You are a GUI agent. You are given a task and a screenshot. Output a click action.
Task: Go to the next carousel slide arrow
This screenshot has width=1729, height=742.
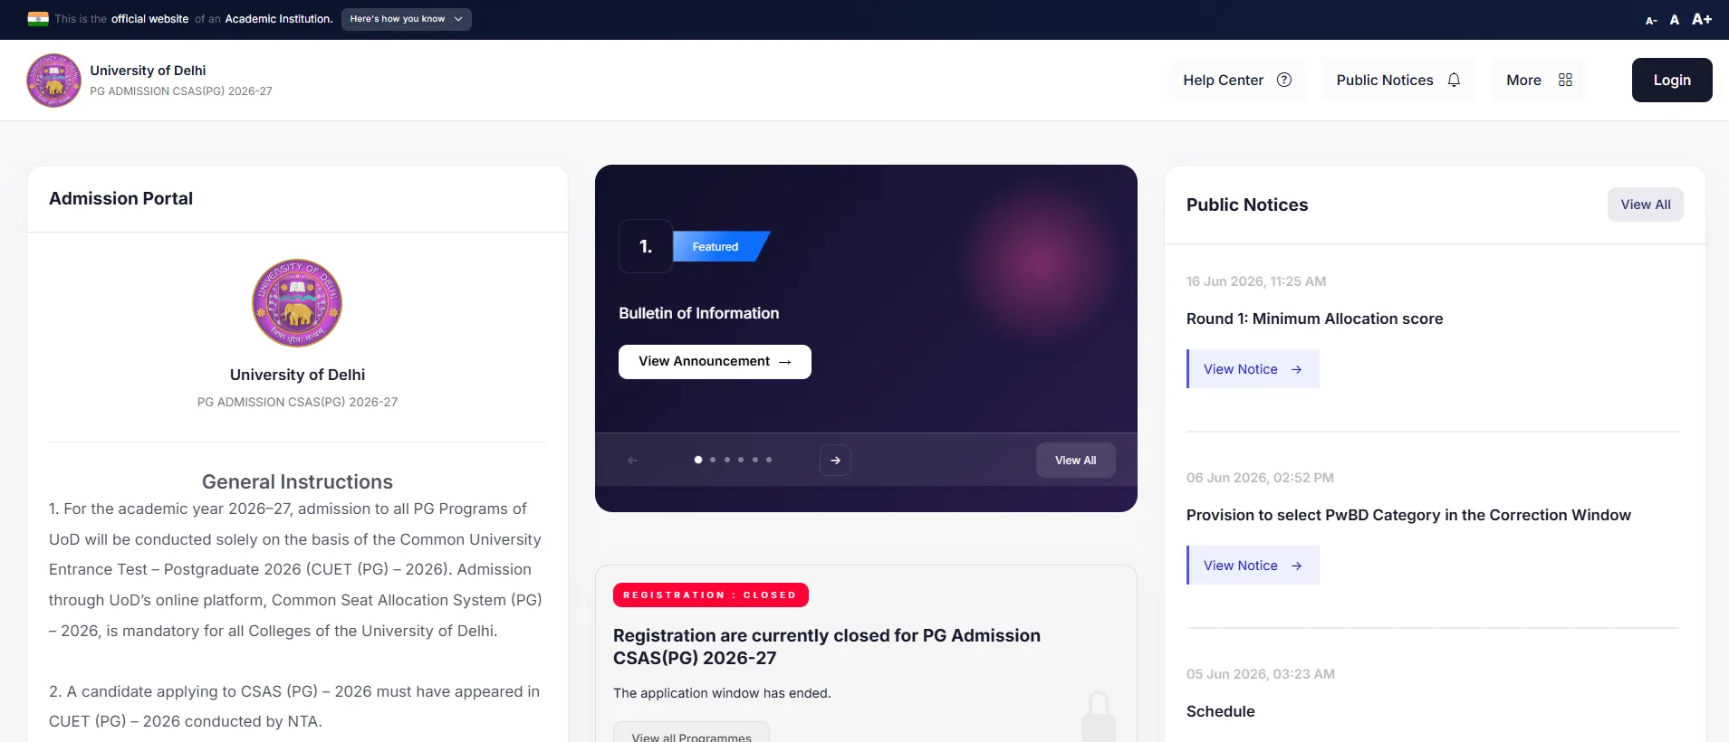pyautogui.click(x=835, y=461)
